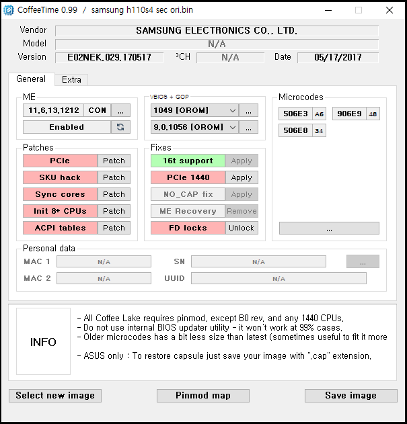Open the Pinmod map
407x424 pixels.
click(203, 396)
